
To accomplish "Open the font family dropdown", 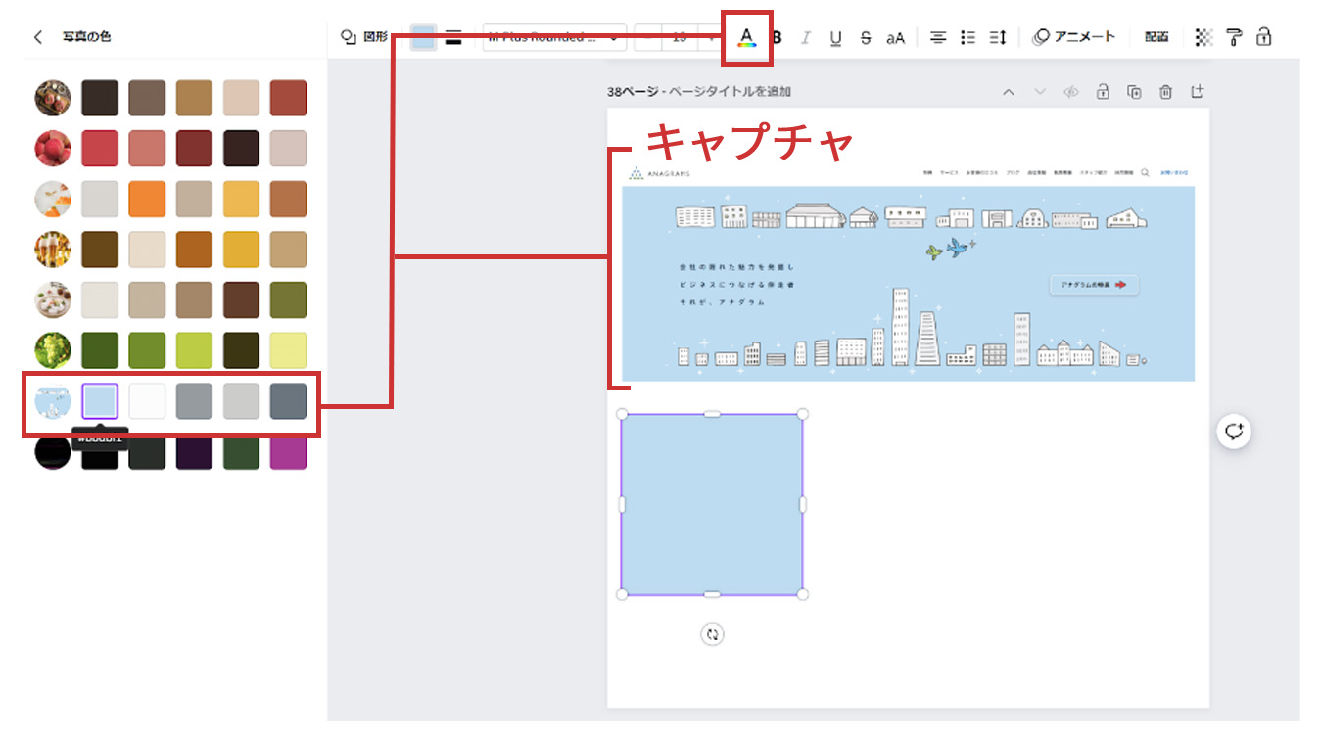I will coord(554,38).
